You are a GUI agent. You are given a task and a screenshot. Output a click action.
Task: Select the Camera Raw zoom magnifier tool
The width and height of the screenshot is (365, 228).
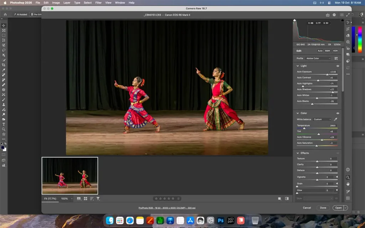pos(348,177)
